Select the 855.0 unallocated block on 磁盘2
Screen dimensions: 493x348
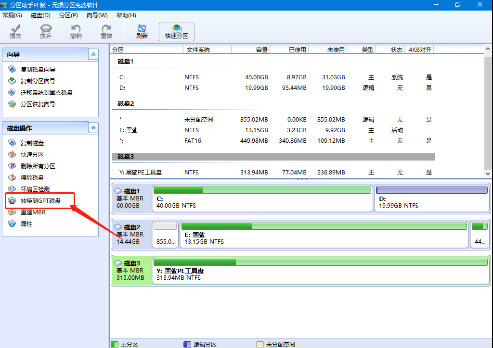click(166, 235)
